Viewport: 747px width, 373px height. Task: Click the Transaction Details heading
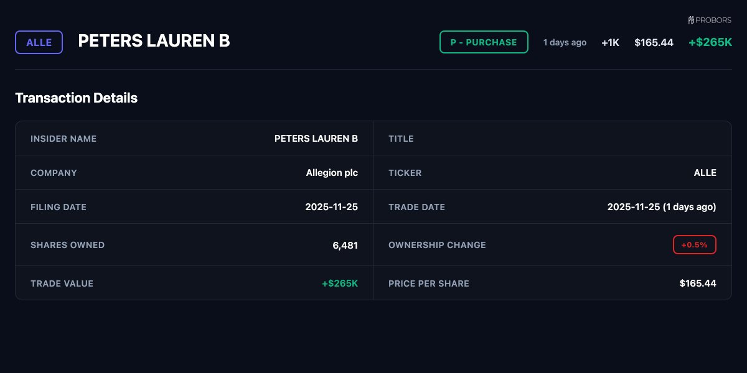(x=76, y=98)
